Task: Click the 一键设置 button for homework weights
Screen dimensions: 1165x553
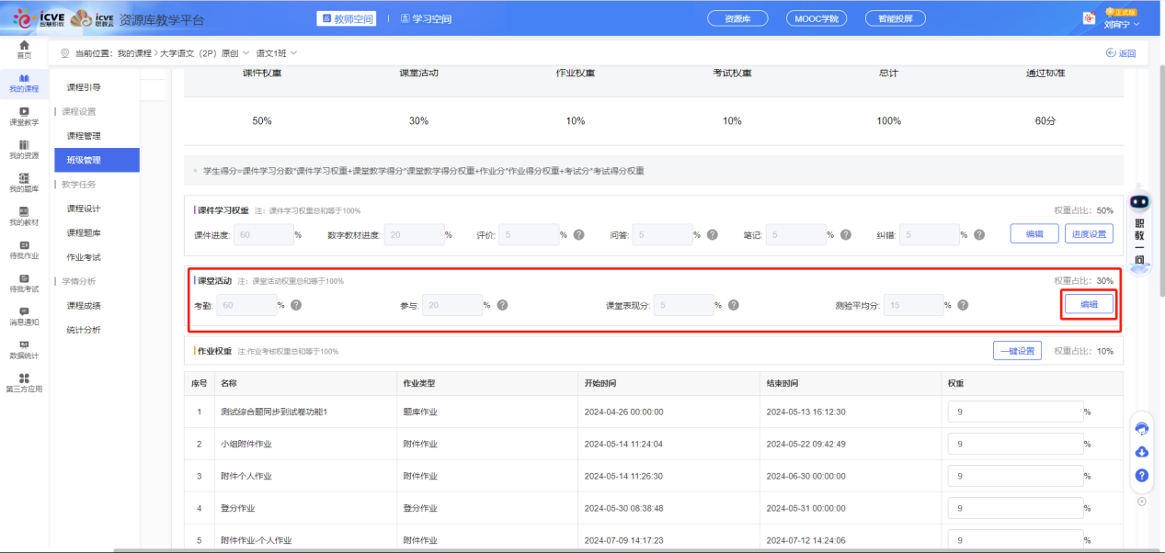Action: point(1016,351)
